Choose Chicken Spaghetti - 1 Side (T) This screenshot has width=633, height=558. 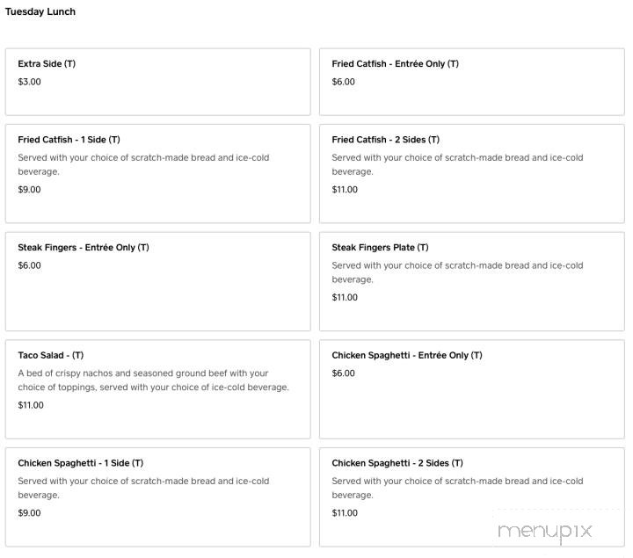80,463
